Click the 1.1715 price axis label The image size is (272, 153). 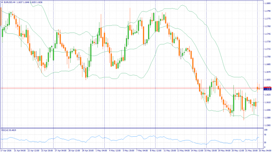coord(267,49)
